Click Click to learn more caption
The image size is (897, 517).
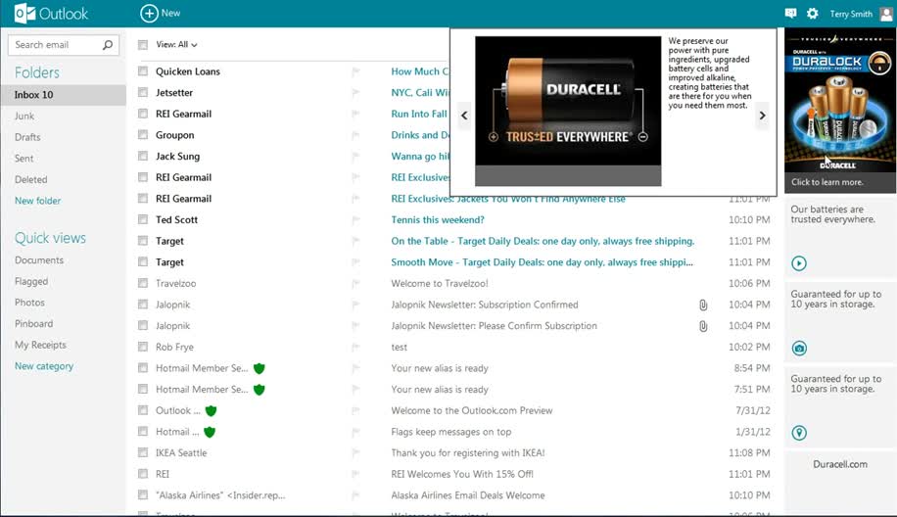[827, 182]
